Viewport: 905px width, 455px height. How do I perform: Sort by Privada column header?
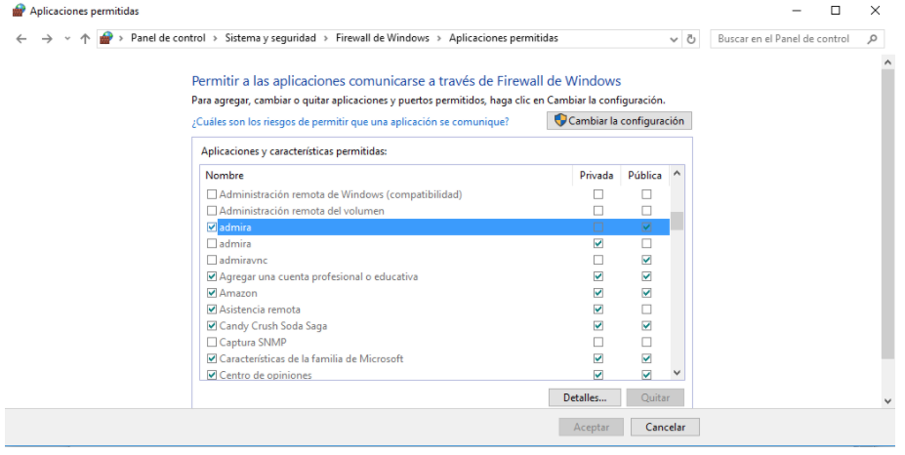(596, 175)
